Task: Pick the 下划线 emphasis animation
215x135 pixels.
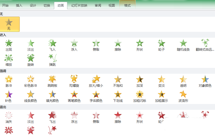Action: click(x=118, y=97)
